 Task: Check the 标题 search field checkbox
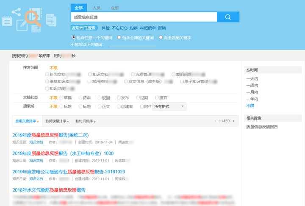[x=80, y=106]
